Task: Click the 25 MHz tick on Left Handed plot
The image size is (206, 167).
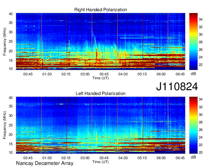Action: 11,125
